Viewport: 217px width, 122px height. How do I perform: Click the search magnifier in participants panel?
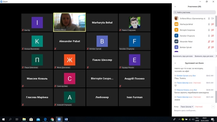point(175,12)
